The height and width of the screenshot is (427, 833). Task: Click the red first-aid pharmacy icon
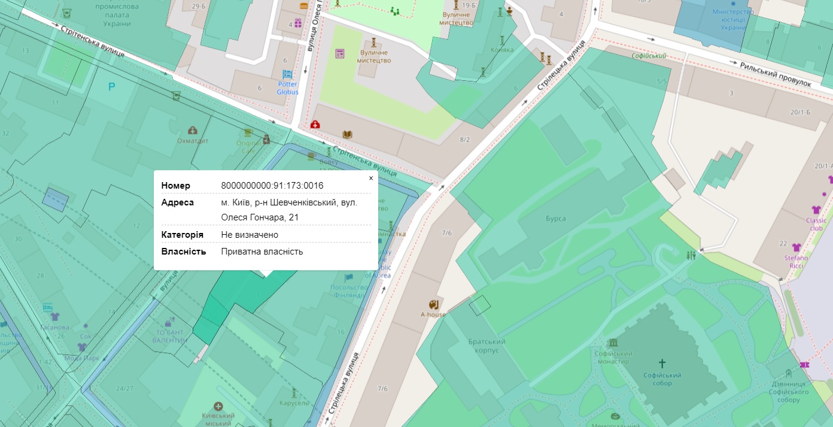click(315, 125)
